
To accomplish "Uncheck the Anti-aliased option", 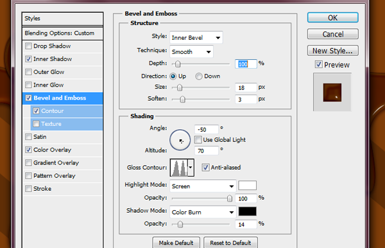I will (205, 168).
